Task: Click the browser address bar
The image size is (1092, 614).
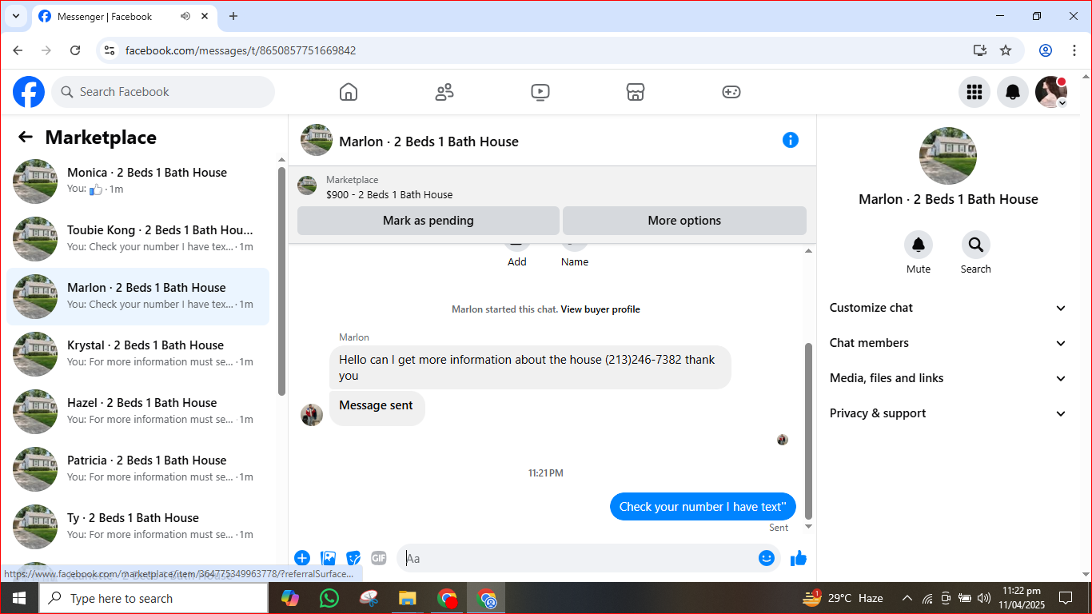Action: pyautogui.click(x=544, y=50)
